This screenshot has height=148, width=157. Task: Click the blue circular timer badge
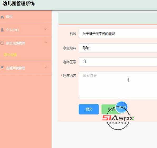(x=122, y=107)
